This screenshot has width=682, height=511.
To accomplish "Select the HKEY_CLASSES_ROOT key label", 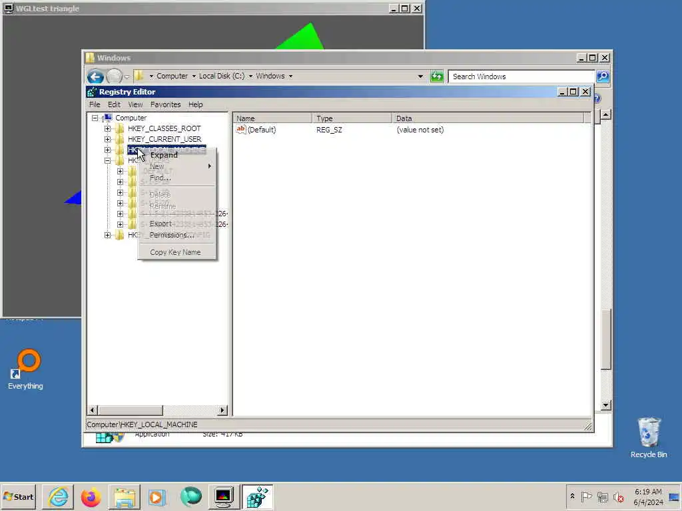I will (x=165, y=128).
